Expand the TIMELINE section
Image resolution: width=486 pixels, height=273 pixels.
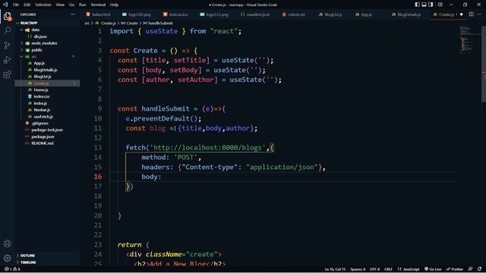(x=28, y=262)
